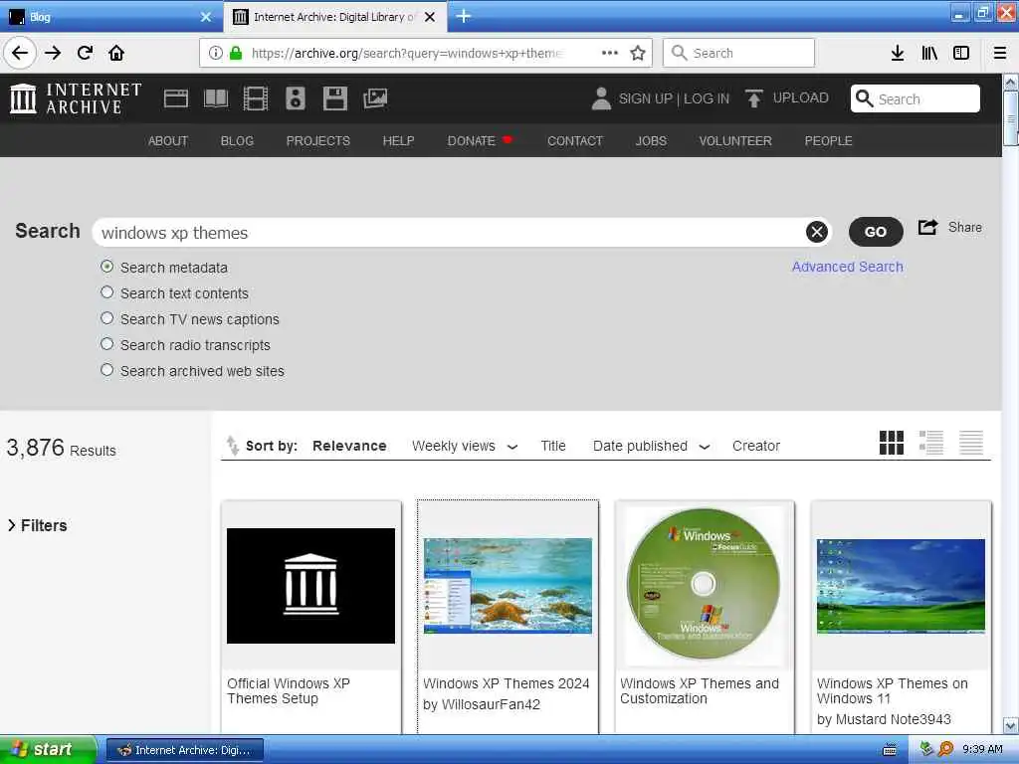1019x764 pixels.
Task: Click the Internet Archive logo
Action: (76, 98)
